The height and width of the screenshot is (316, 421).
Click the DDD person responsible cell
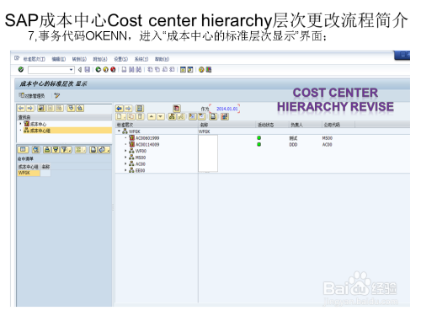point(293,144)
